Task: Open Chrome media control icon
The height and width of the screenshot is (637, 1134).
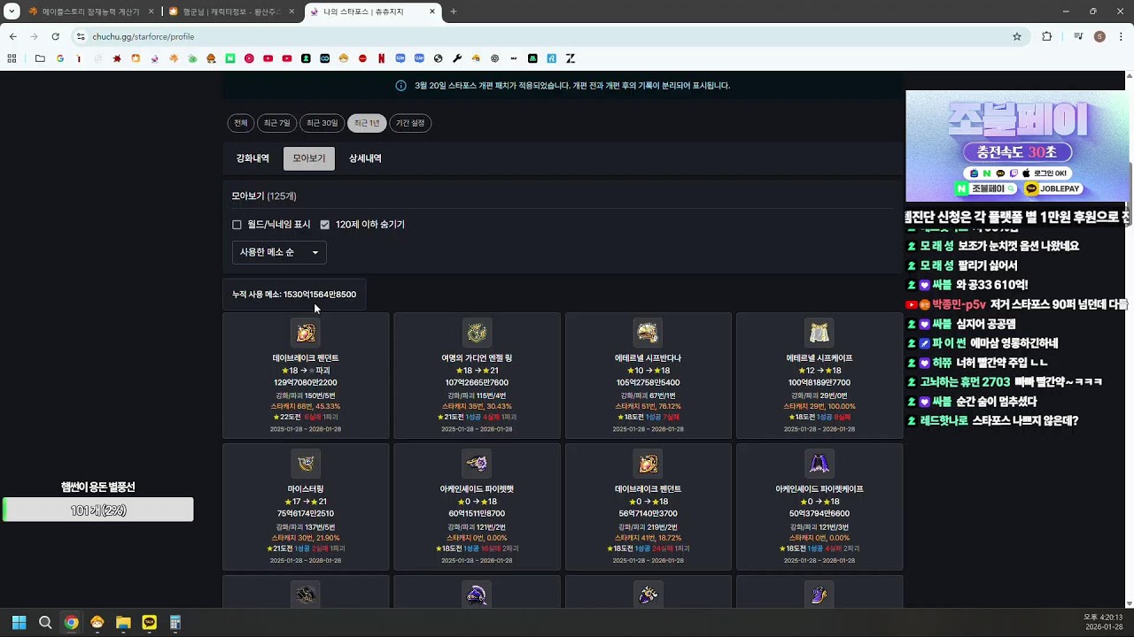Action: 1078,36
